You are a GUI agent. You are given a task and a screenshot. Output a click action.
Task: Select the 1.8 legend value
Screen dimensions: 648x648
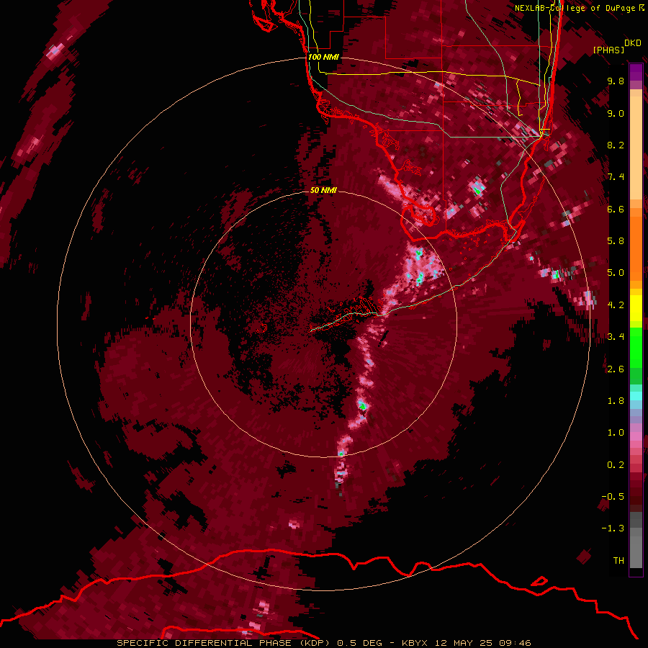pos(616,401)
